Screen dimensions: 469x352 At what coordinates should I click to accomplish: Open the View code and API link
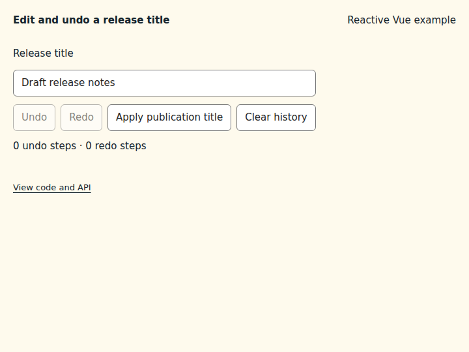52,187
